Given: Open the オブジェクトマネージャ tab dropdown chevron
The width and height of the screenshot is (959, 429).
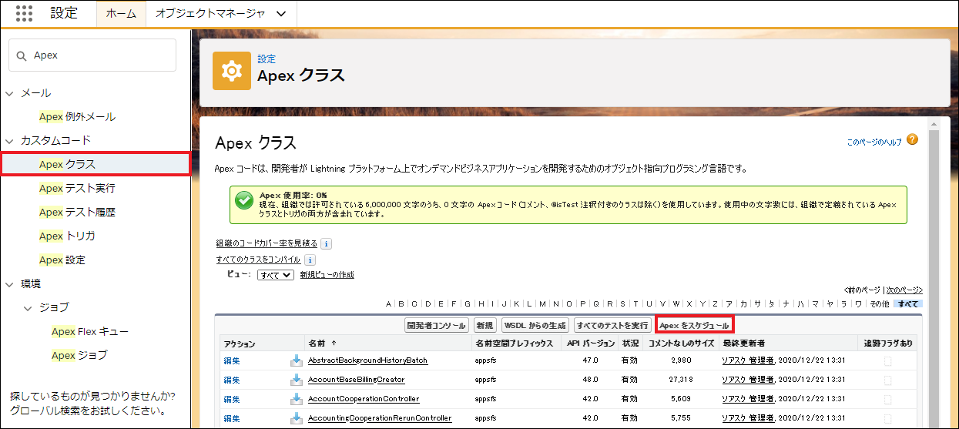Looking at the screenshot, I should (x=280, y=14).
